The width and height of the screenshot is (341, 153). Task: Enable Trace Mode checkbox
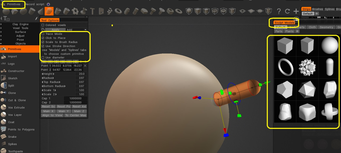click(x=43, y=34)
